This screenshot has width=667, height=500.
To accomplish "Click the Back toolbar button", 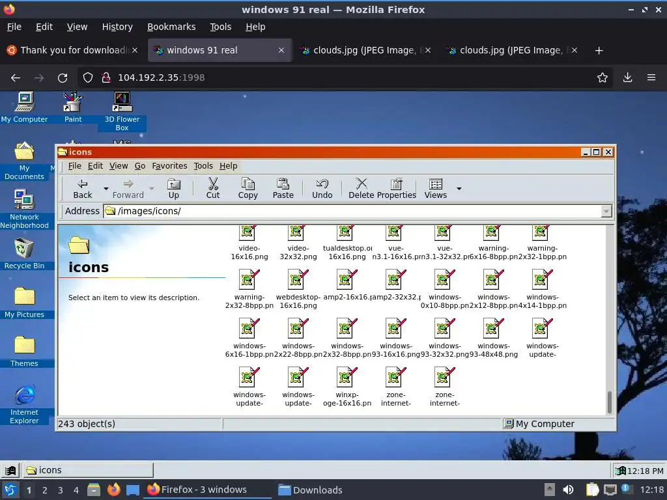I will [x=82, y=188].
